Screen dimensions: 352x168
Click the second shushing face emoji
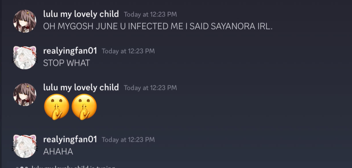click(84, 107)
